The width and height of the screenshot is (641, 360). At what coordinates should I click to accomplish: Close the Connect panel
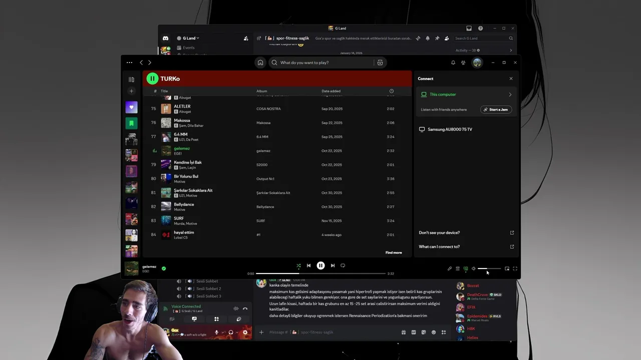[511, 78]
